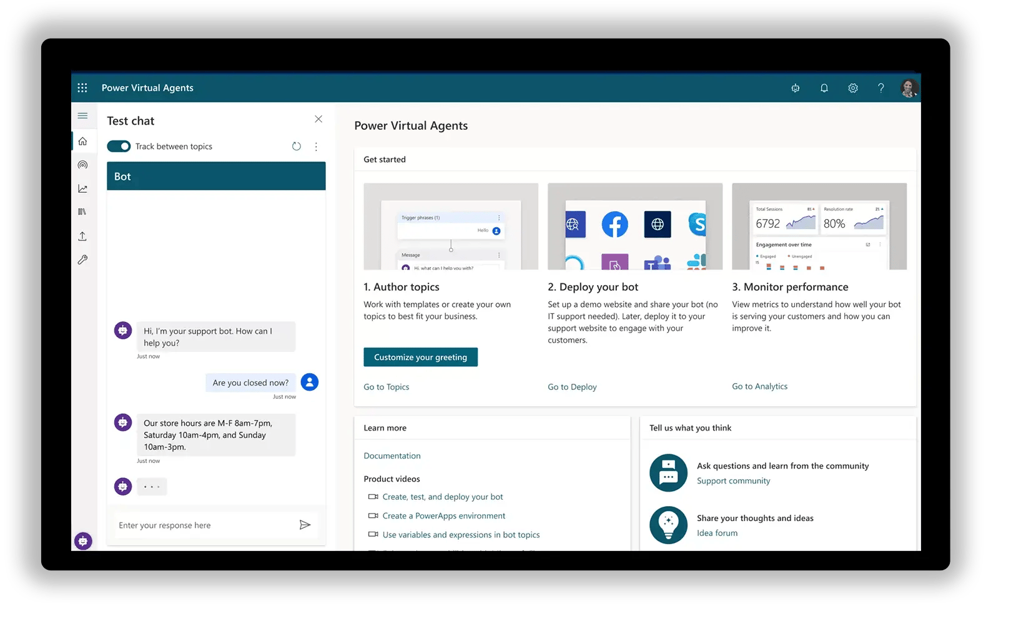Open the user profile avatar
The width and height of the screenshot is (1011, 639).
(909, 88)
